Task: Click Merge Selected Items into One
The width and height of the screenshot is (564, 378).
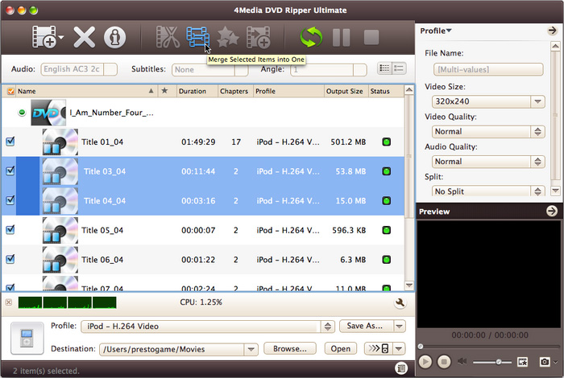Action: pyautogui.click(x=197, y=37)
